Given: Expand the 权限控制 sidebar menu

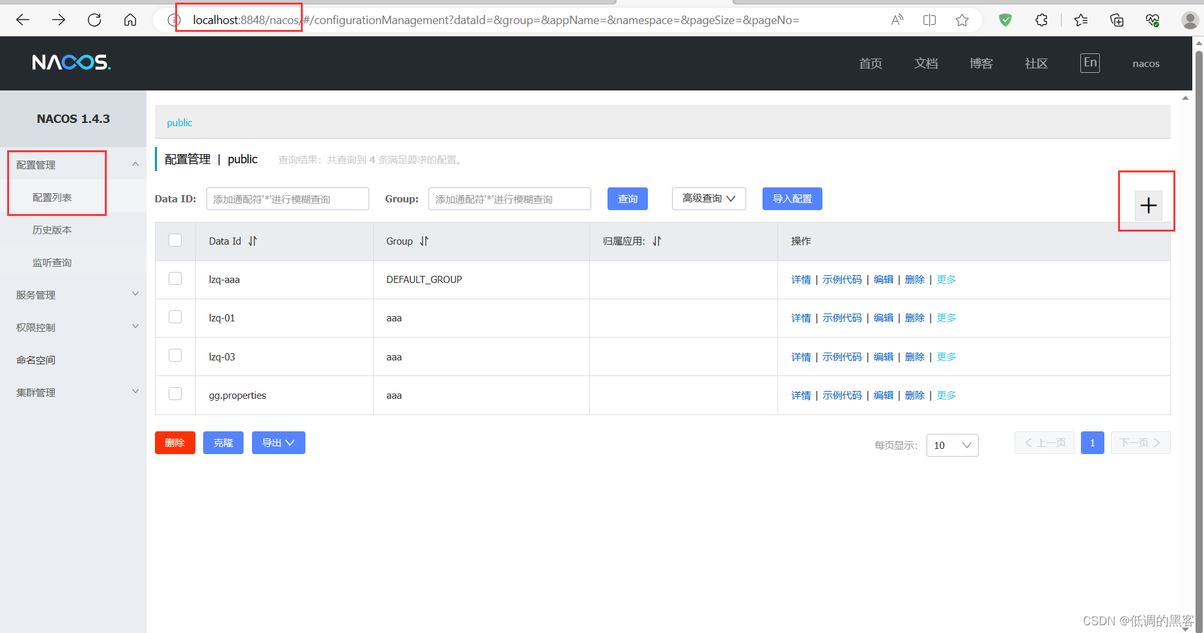Looking at the screenshot, I should point(73,327).
